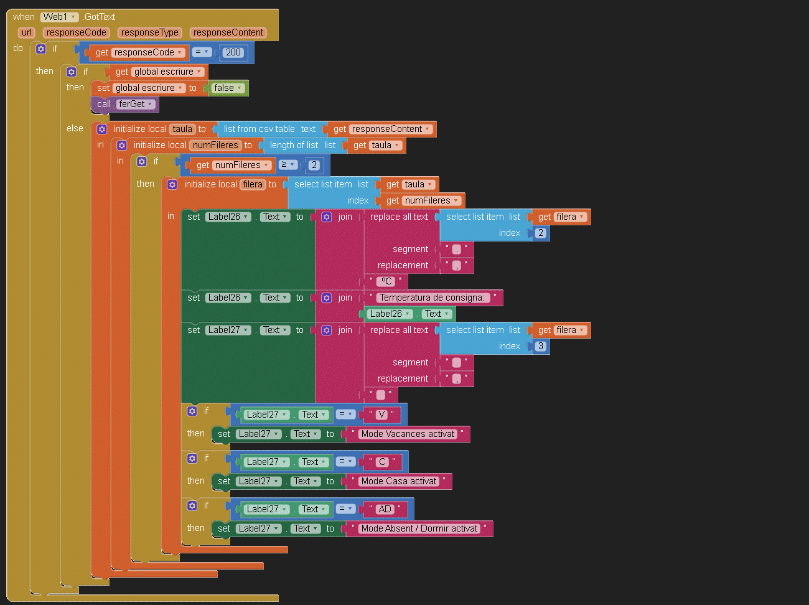Screen dimensions: 809x605
Task: Click the 'responseType' event parameter
Action: pyautogui.click(x=149, y=33)
